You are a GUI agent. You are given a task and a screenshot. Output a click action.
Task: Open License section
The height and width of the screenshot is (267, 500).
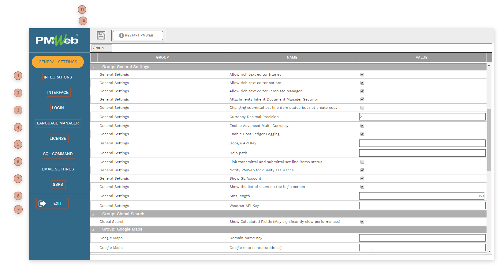point(58,139)
